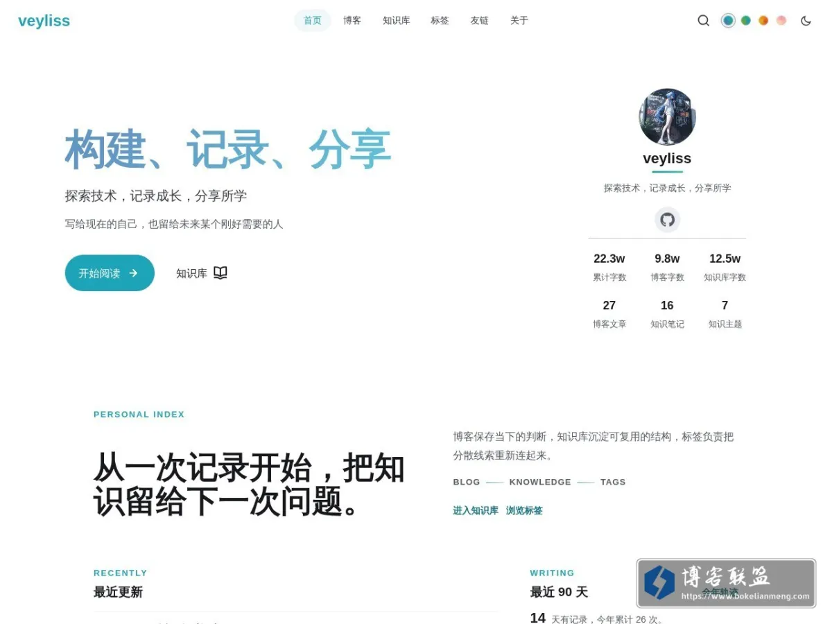Select the orange theme color dot
The width and height of the screenshot is (832, 624).
763,21
